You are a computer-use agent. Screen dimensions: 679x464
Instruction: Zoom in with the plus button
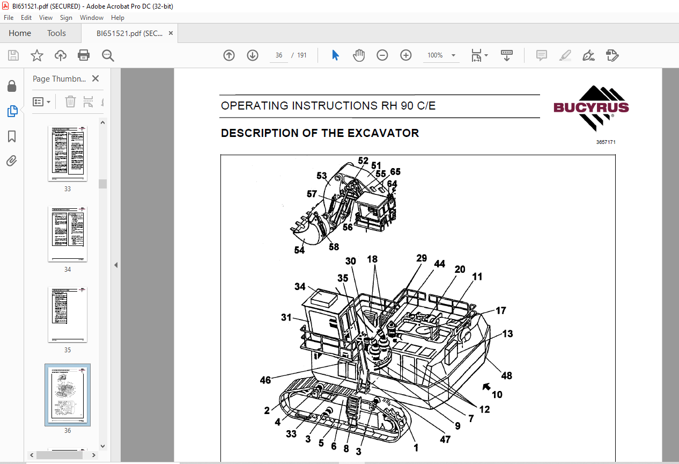pyautogui.click(x=406, y=55)
